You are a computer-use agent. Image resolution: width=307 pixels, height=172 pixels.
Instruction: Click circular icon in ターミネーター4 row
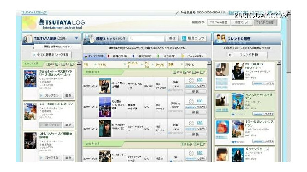click(x=191, y=153)
